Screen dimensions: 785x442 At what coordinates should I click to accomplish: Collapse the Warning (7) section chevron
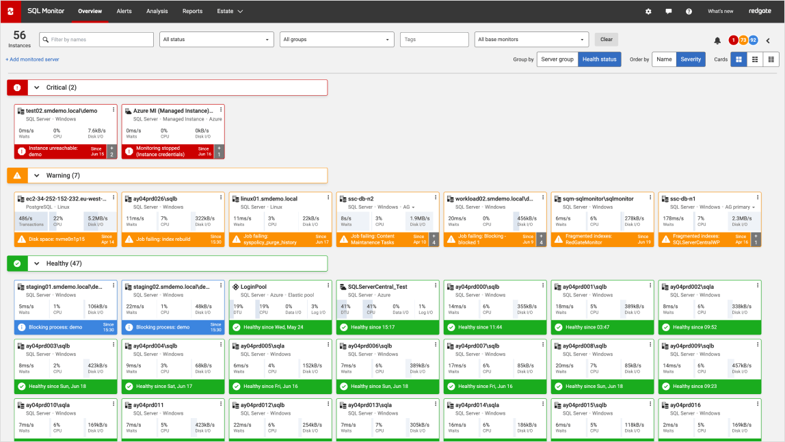[36, 175]
